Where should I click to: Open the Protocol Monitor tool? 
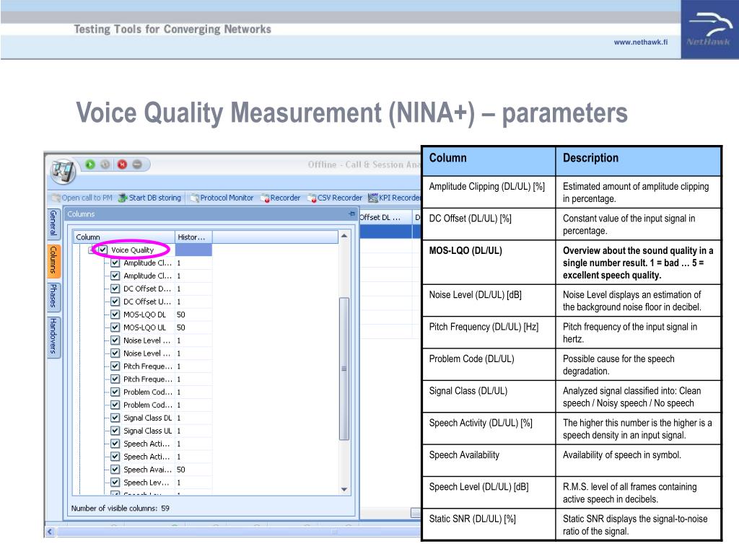222,198
